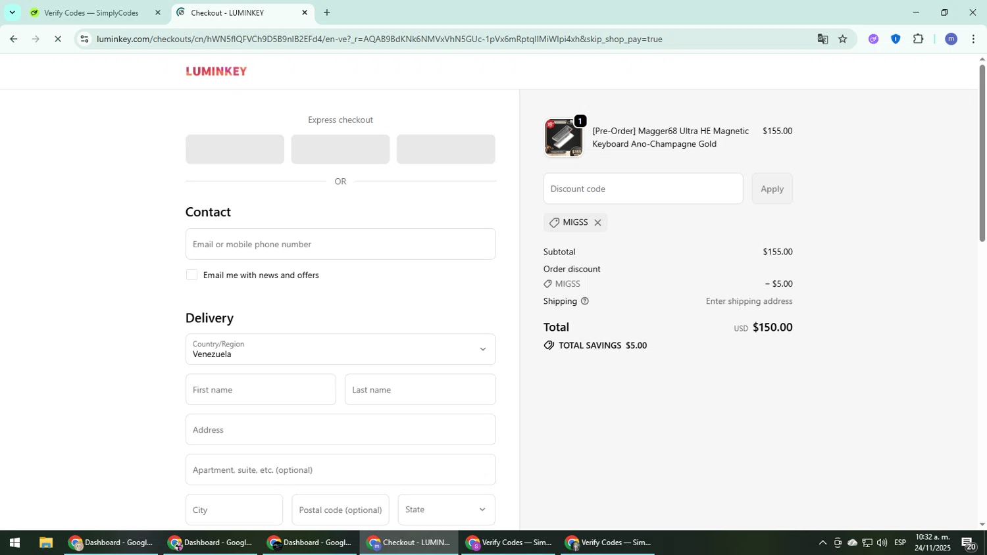Focus the Email or mobile phone number field

[x=340, y=244]
